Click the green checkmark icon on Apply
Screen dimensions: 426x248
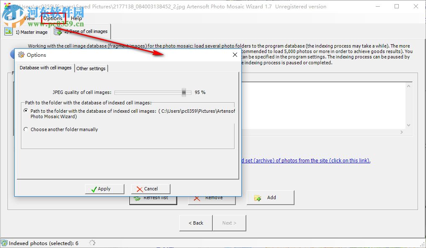pyautogui.click(x=94, y=189)
